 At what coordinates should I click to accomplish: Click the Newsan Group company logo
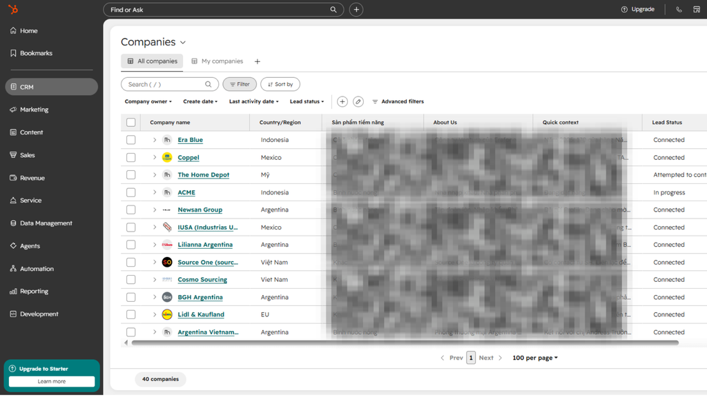(x=167, y=210)
